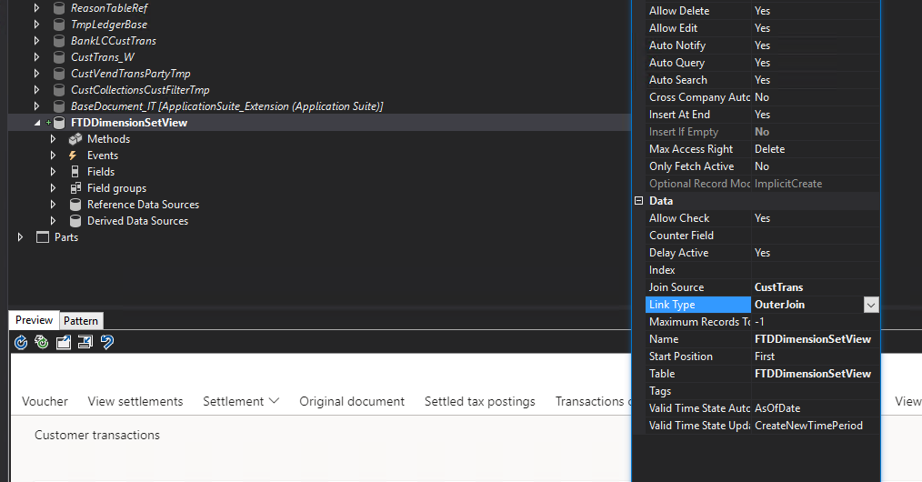
Task: Open the Settlement menu chevron in preview
Action: coord(274,401)
